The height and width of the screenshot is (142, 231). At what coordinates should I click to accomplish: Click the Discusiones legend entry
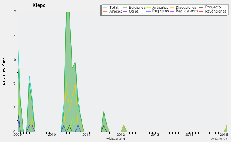pos(183,7)
